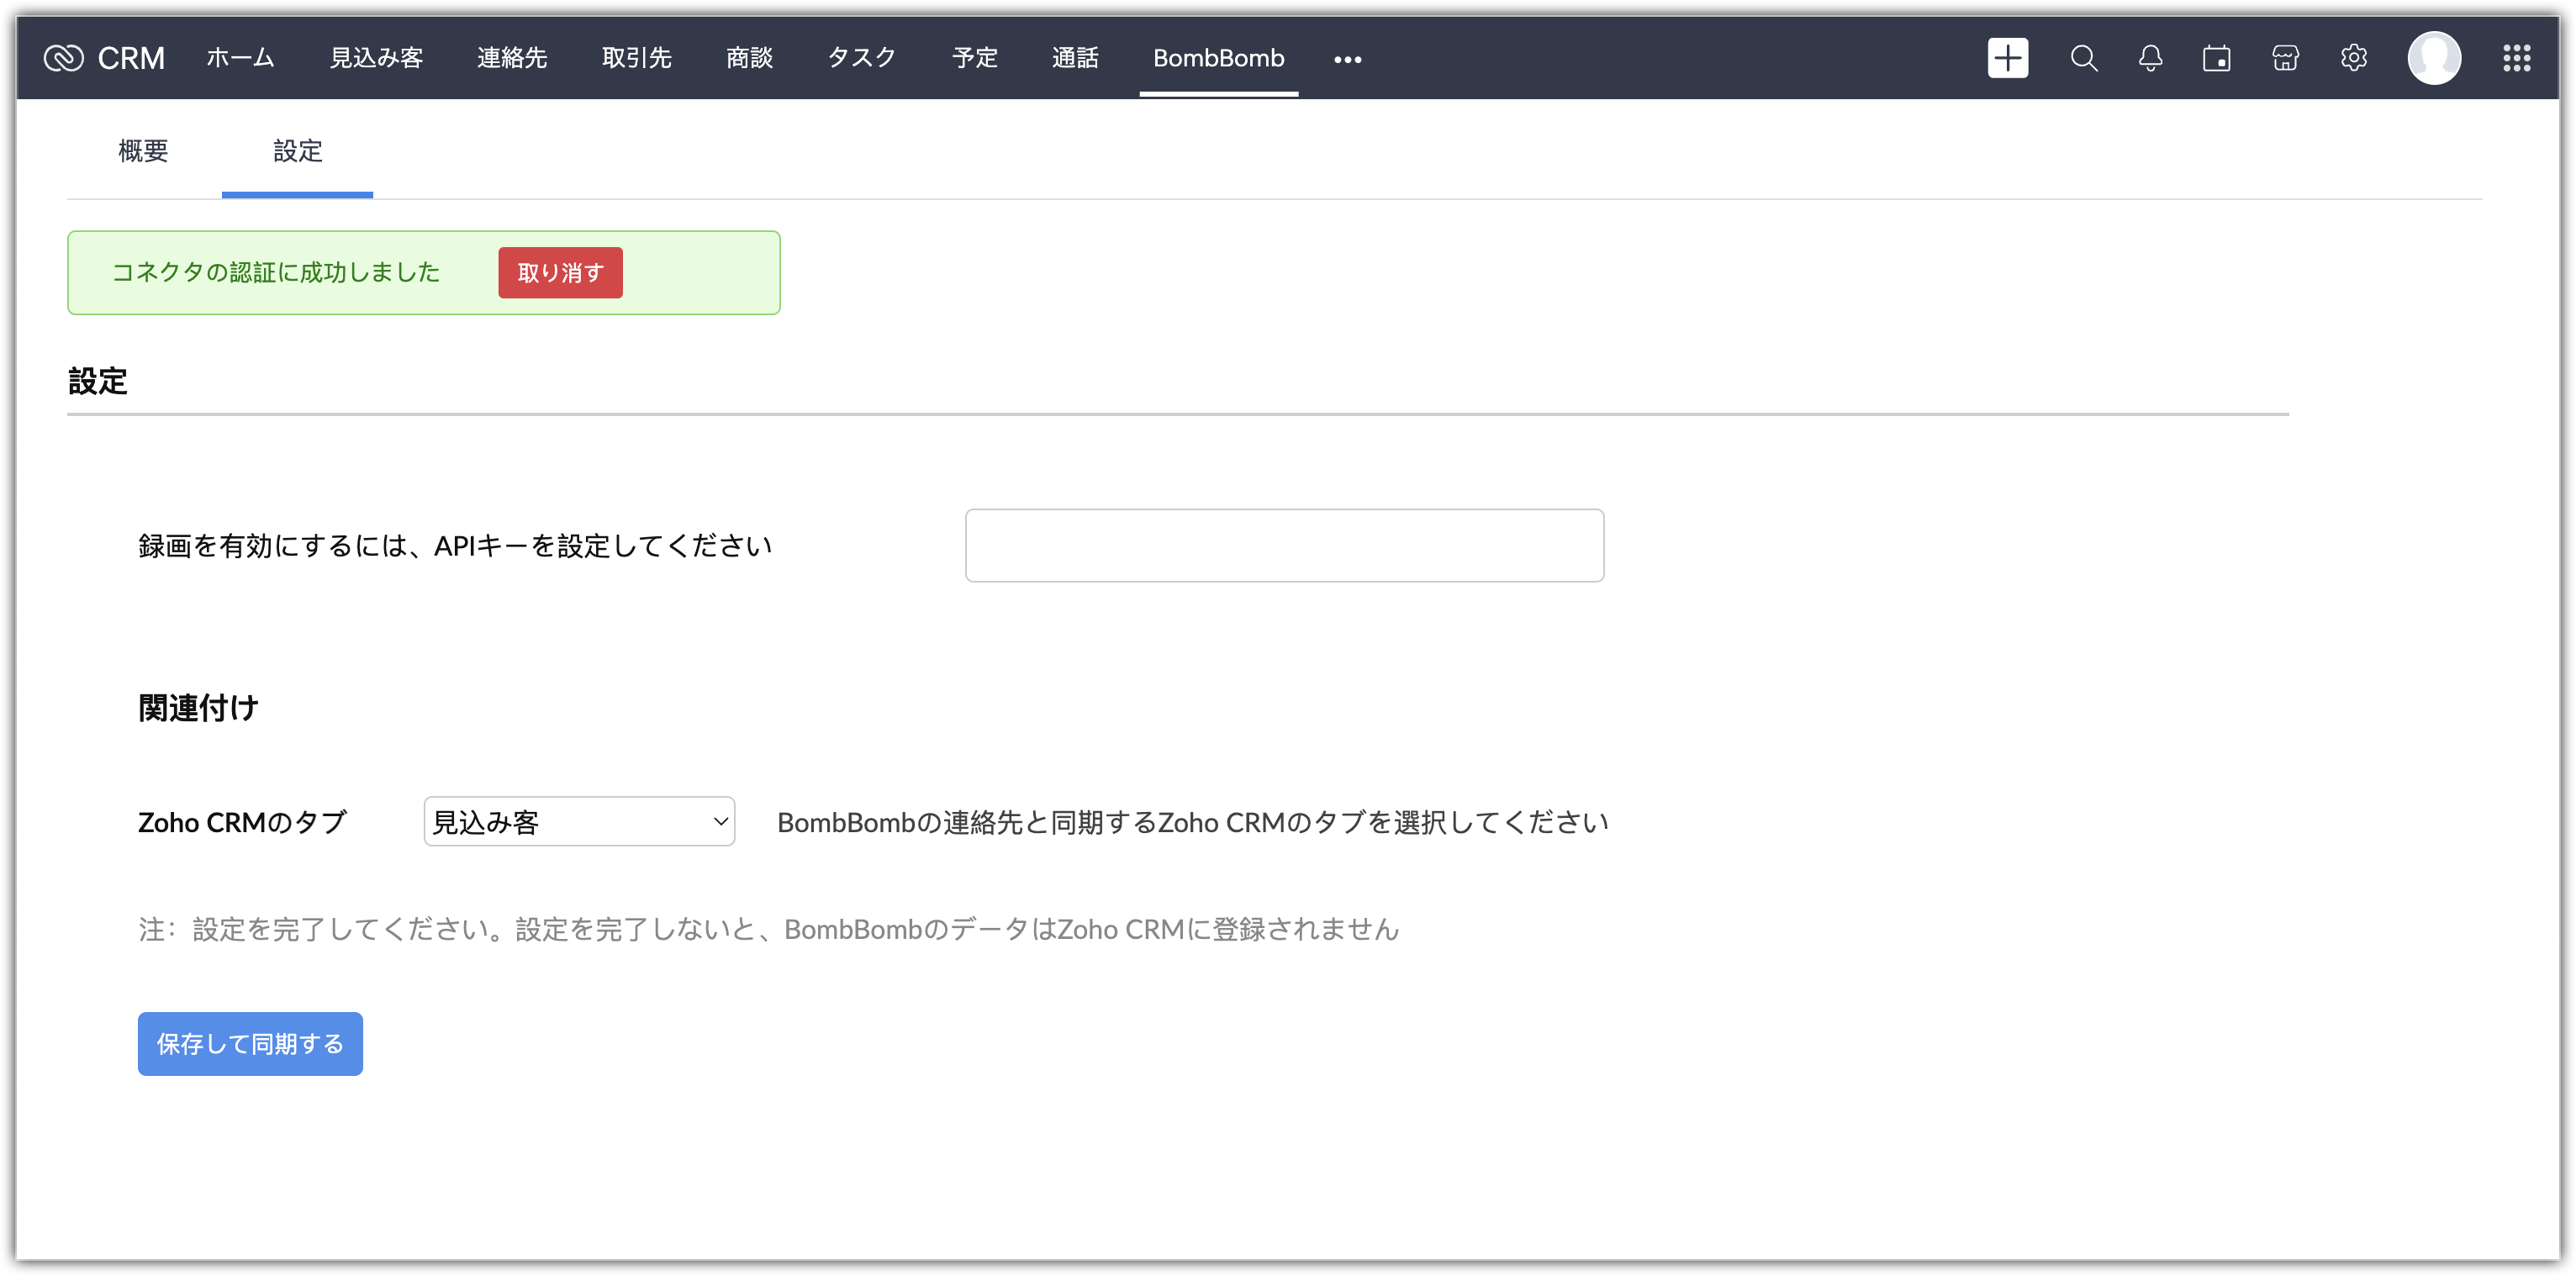Image resolution: width=2576 pixels, height=1276 pixels.
Task: Click the Zoho CRM logo icon
Action: pos(64,58)
